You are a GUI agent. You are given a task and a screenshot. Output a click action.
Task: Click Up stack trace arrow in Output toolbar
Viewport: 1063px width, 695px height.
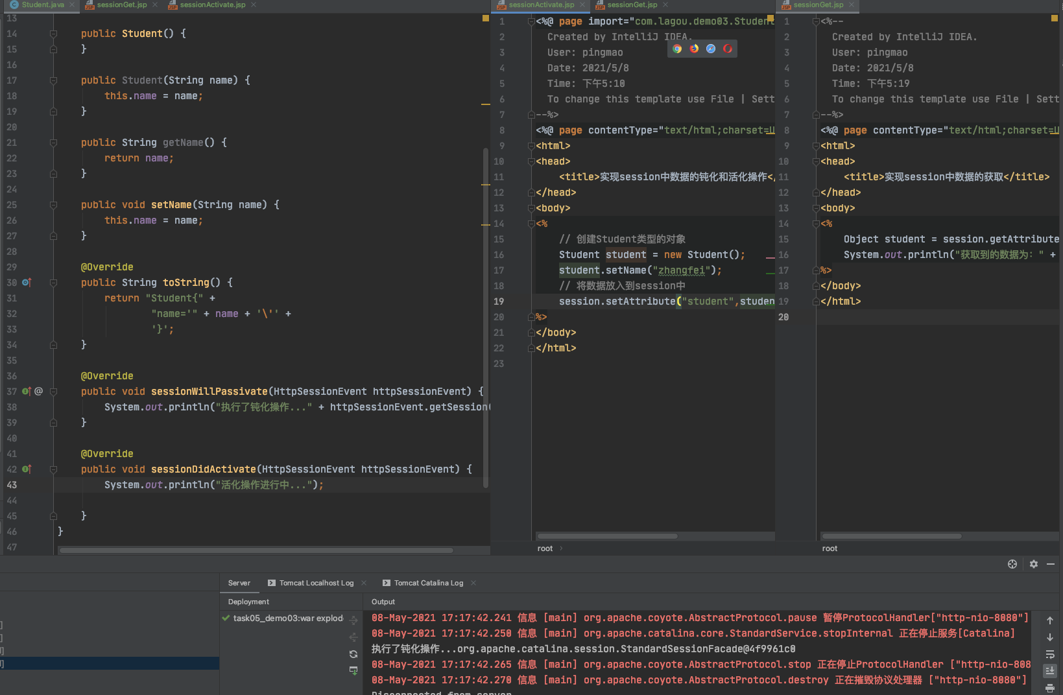1050,620
